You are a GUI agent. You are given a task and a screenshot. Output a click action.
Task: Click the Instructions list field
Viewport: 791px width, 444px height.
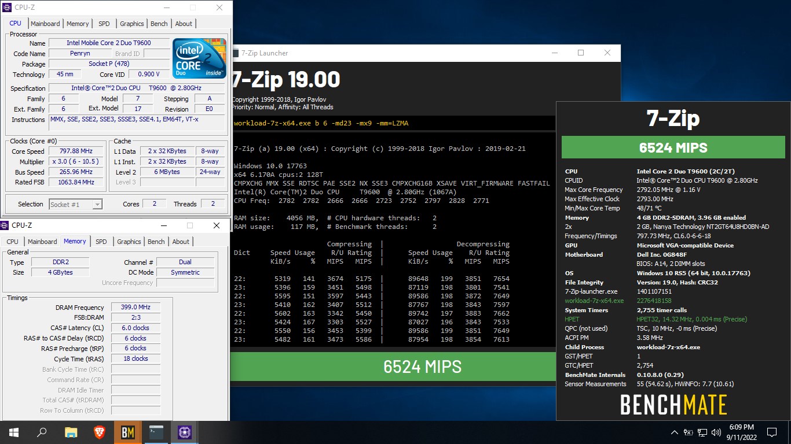tap(137, 123)
